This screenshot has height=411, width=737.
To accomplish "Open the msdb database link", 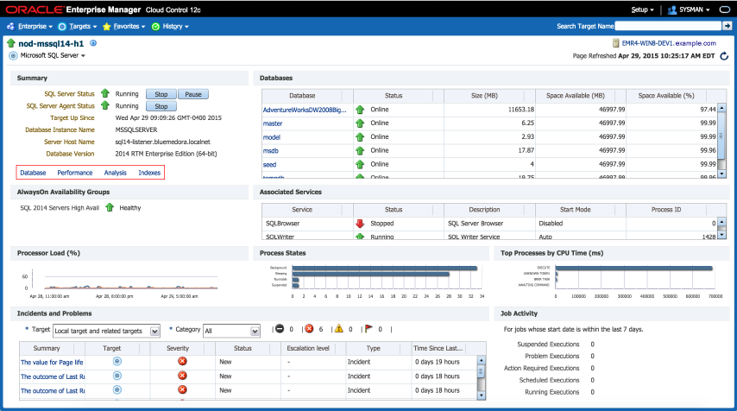I will point(271,151).
